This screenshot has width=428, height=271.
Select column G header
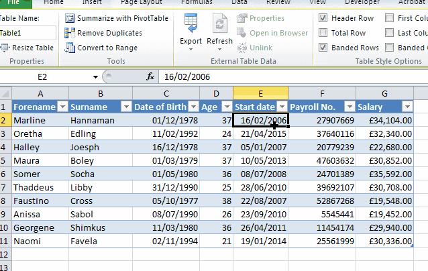point(384,94)
